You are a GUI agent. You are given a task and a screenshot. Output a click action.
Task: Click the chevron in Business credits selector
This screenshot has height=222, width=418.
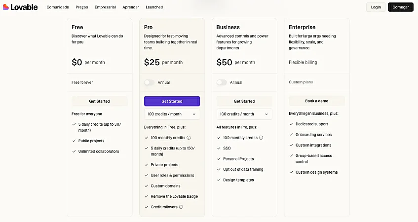[266, 114]
